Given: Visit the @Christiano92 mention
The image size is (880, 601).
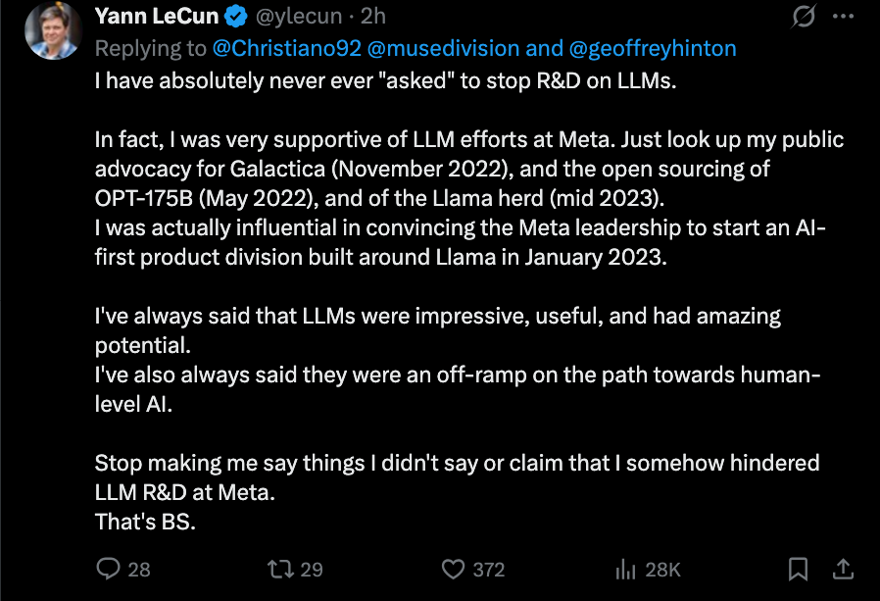Looking at the screenshot, I should click(x=287, y=48).
